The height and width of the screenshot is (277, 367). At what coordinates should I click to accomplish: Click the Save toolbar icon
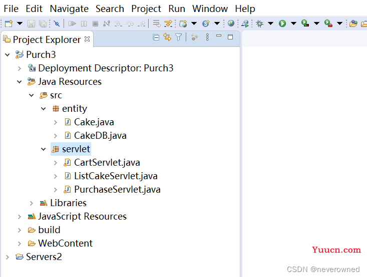pos(31,23)
